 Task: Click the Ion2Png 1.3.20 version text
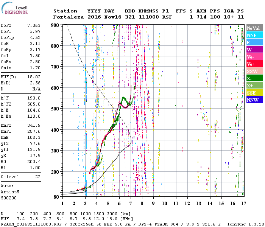(x=246, y=224)
